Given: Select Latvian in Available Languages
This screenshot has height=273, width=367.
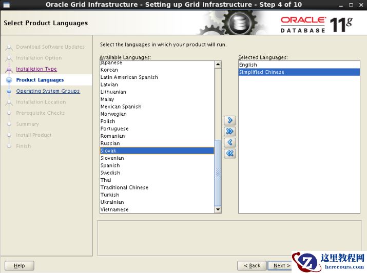Looking at the screenshot, I should pos(157,85).
